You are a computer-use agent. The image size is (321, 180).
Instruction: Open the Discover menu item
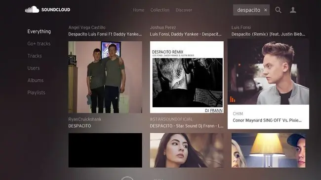tap(184, 10)
